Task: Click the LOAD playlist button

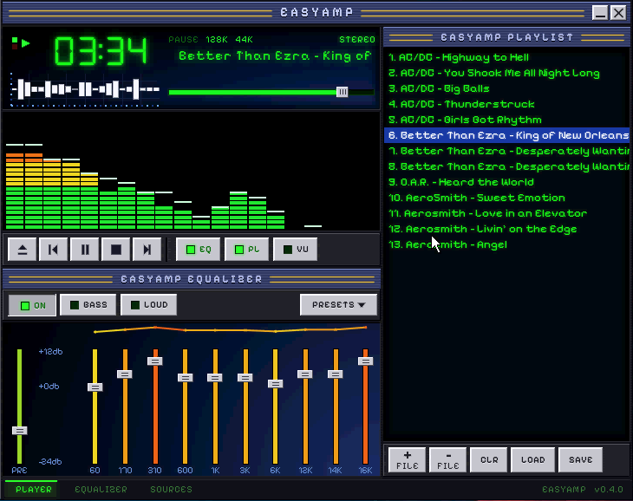Action: (533, 460)
